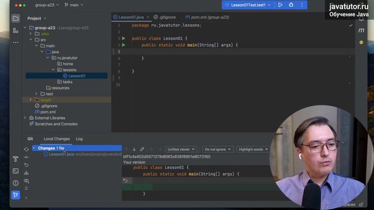
Task: Open more run actions vertical dots
Action: pos(302,5)
